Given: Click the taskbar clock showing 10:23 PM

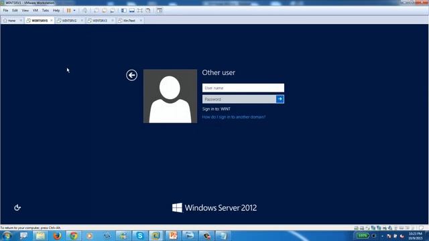Looking at the screenshot, I should pos(416,236).
